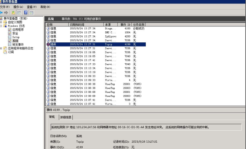246x149 pixels.
Task: Sort events by the 日期和时间 column header
Action: [x=85, y=24]
